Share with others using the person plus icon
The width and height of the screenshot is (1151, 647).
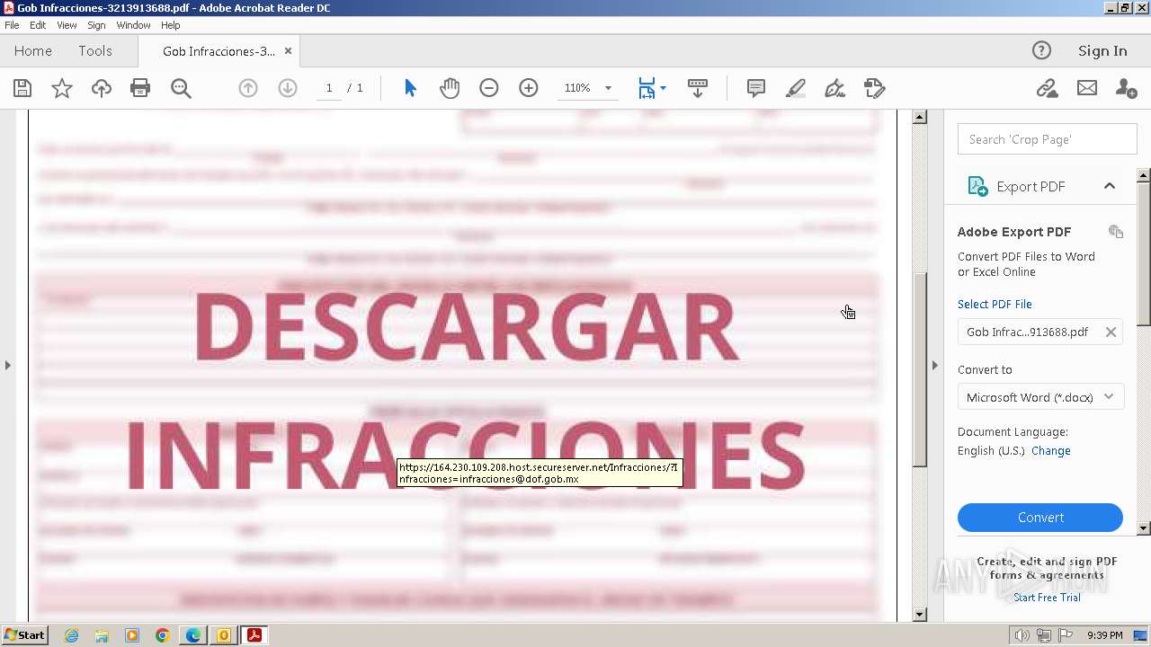click(1126, 88)
